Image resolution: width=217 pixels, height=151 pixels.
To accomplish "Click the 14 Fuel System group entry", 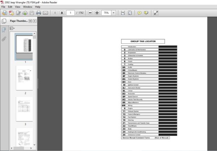I will click(149, 117).
